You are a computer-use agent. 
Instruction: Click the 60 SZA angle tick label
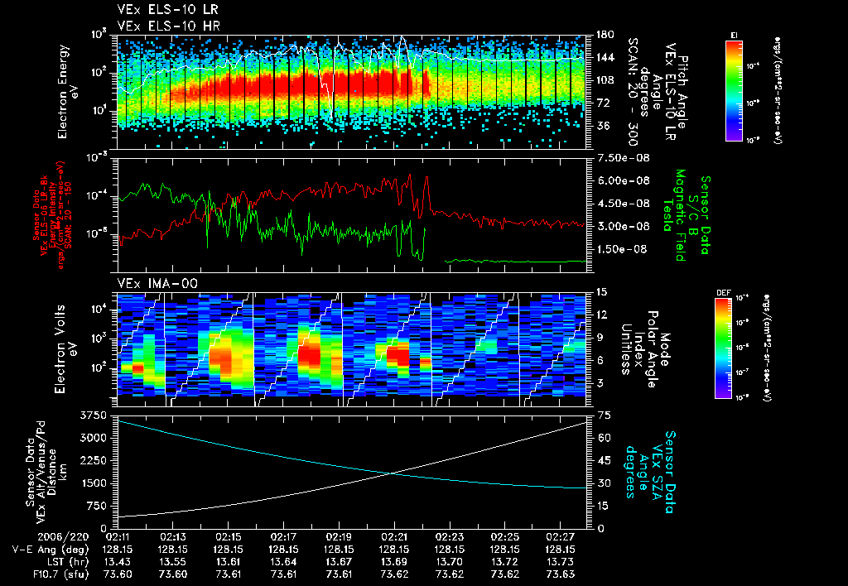(x=604, y=438)
